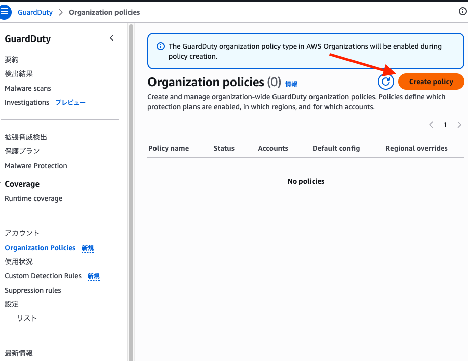
Task: Open 使用状況 in sidebar
Action: click(19, 262)
